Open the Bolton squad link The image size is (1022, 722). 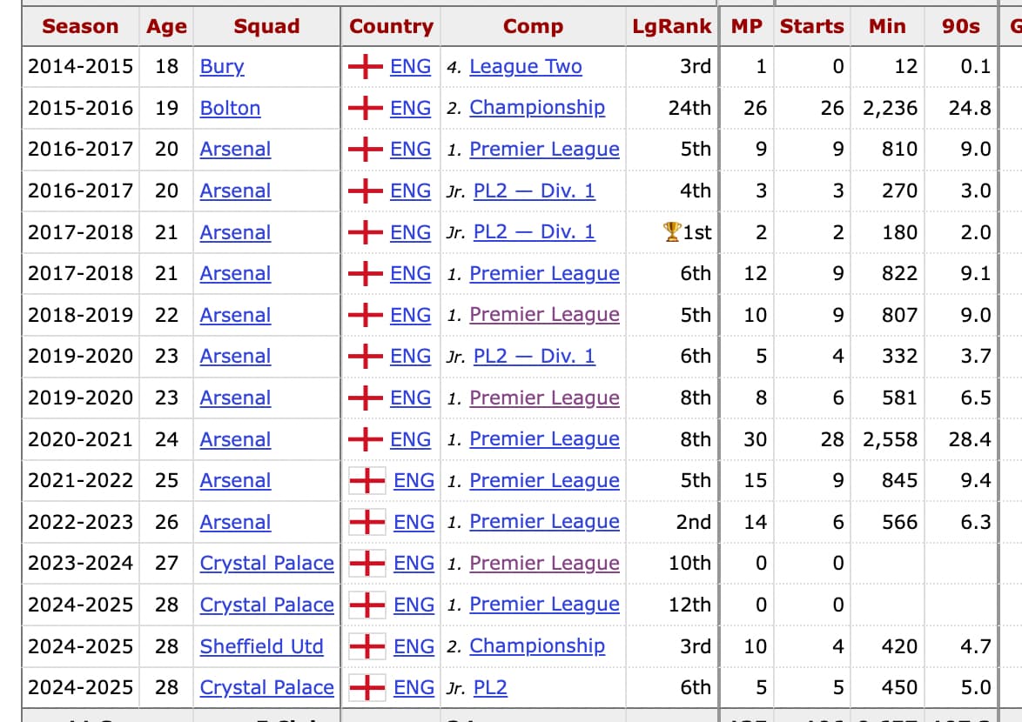(230, 108)
